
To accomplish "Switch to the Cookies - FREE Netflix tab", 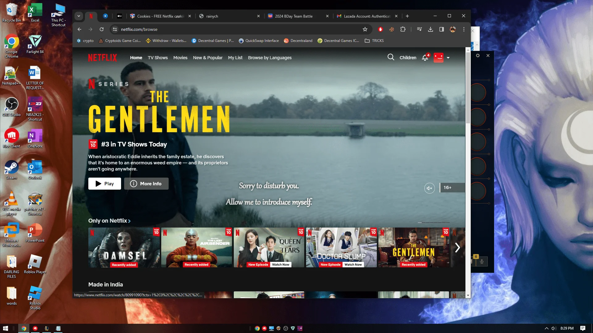I will click(x=161, y=16).
